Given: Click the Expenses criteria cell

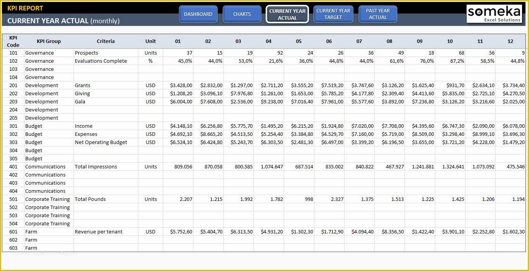Looking at the screenshot, I should pos(106,134).
